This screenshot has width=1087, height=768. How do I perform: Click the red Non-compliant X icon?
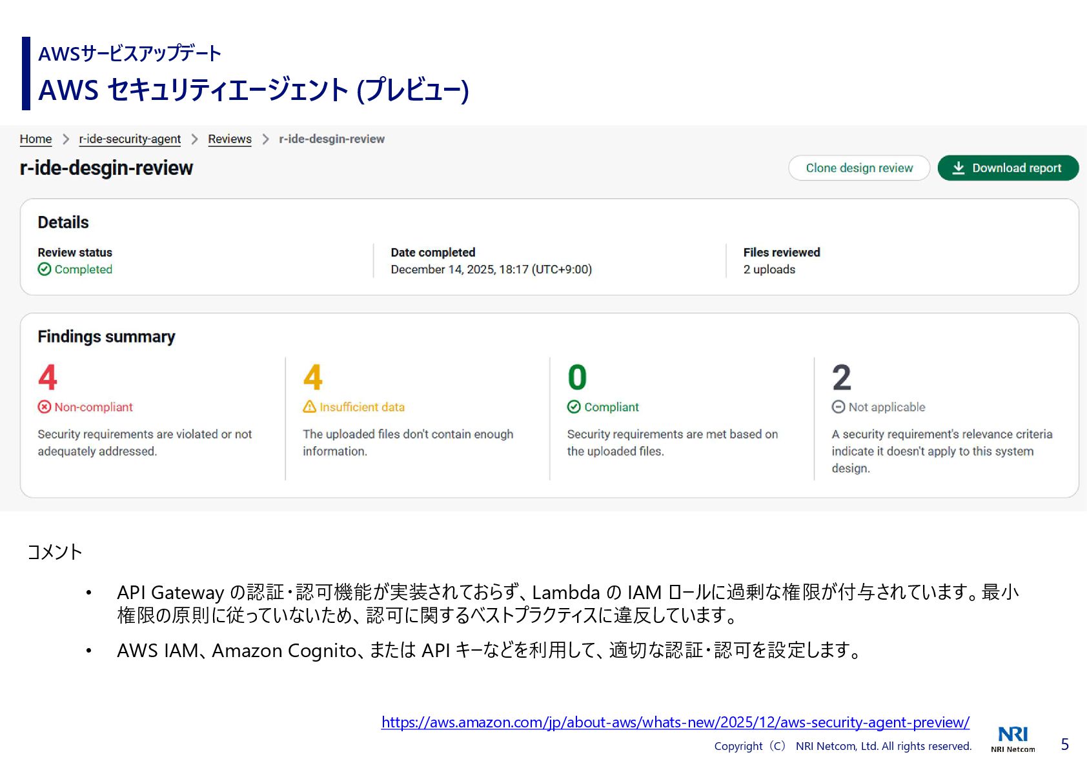(x=44, y=407)
